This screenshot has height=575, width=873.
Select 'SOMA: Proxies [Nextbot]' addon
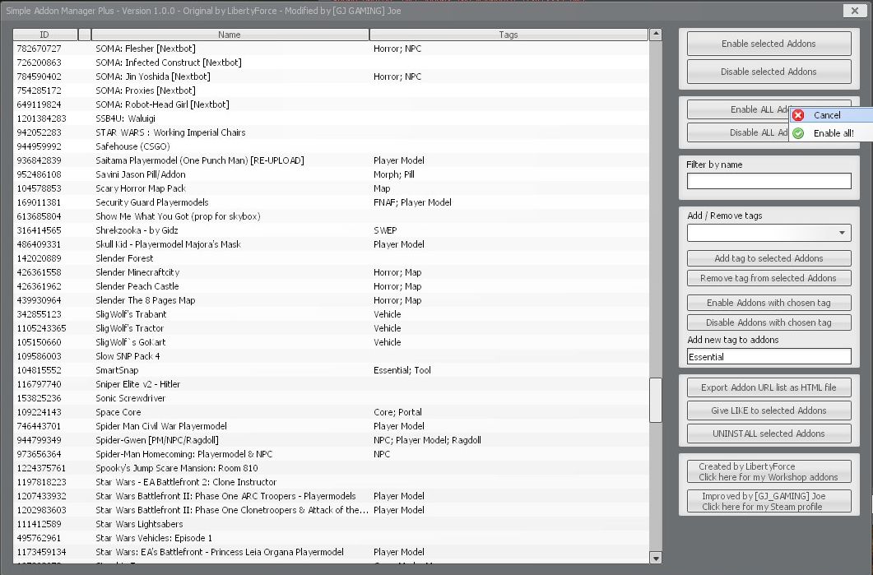point(331,90)
